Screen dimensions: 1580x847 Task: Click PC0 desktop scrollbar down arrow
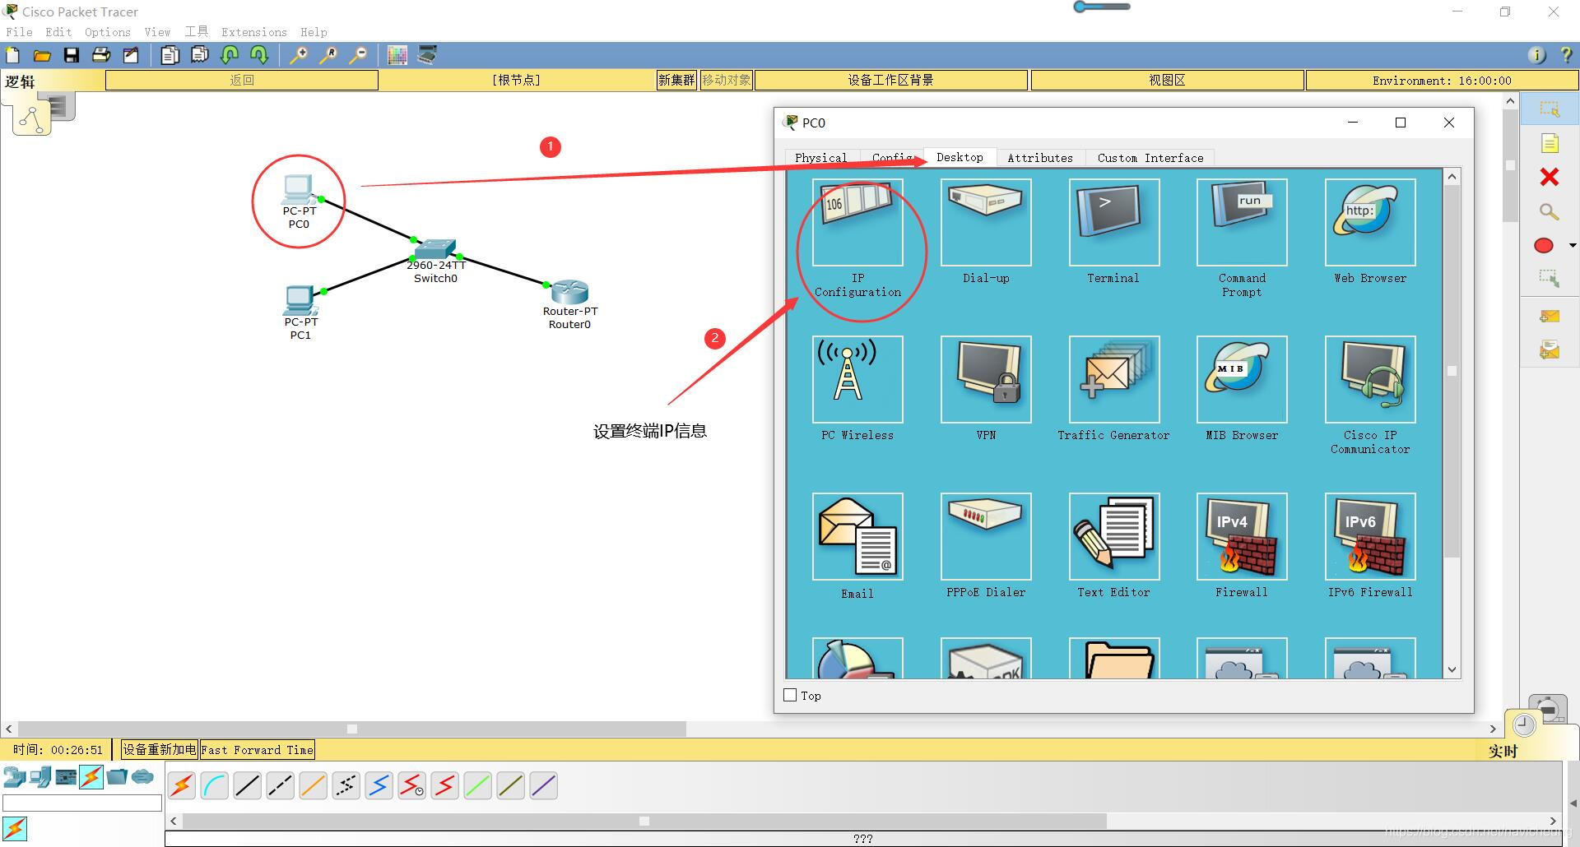click(x=1452, y=669)
